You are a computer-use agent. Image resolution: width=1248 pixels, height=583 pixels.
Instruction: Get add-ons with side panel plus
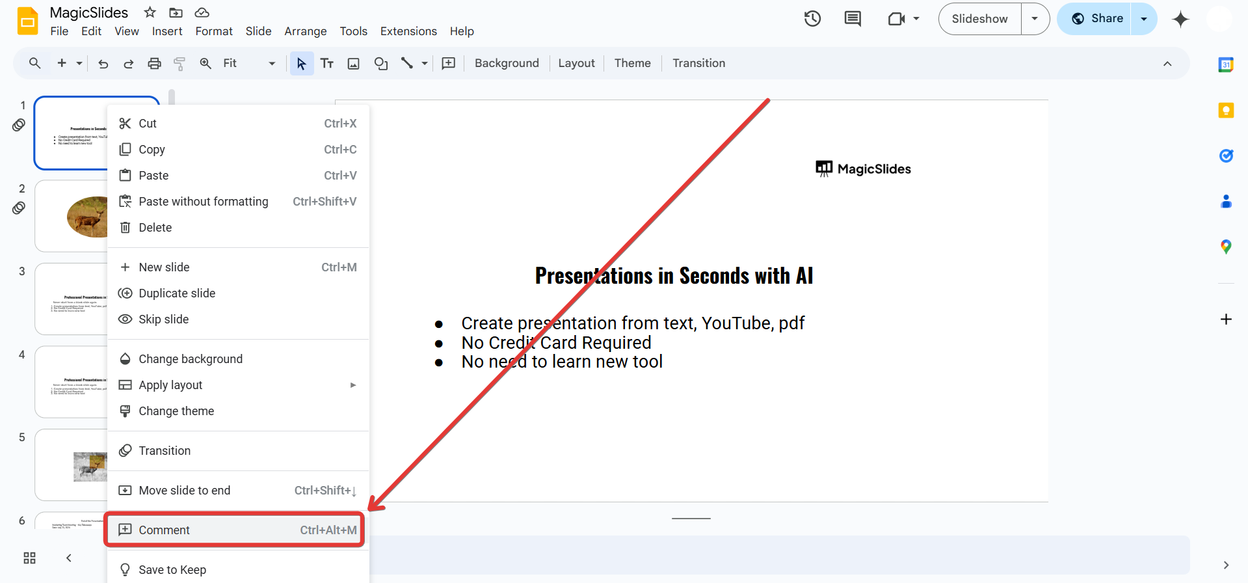coord(1226,319)
